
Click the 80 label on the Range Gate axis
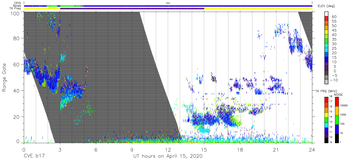[x=16, y=38]
